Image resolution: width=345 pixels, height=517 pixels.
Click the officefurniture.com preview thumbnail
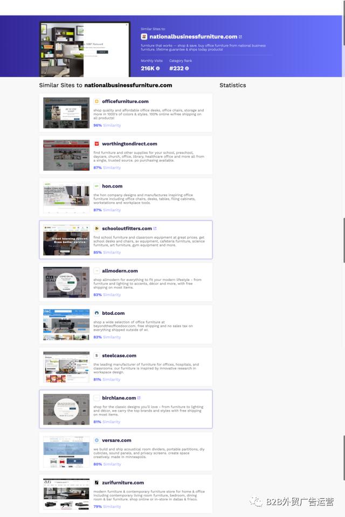click(66, 113)
